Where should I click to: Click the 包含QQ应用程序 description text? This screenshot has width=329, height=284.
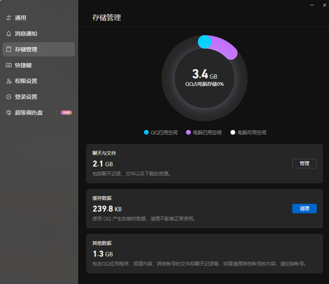coord(199,264)
